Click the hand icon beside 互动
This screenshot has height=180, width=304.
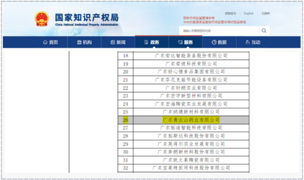tap(248, 42)
